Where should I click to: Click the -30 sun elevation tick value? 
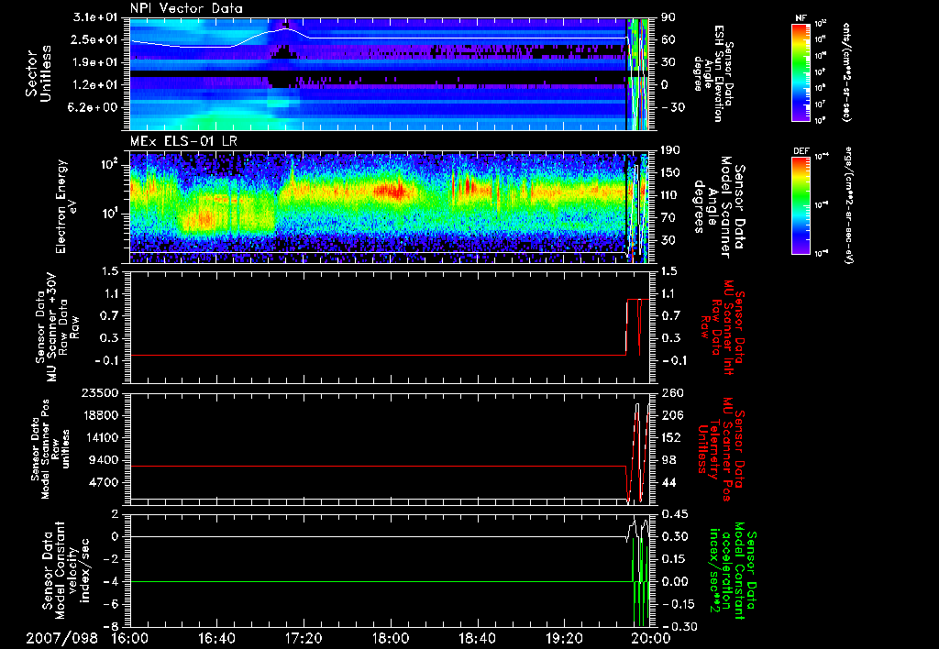[672, 108]
